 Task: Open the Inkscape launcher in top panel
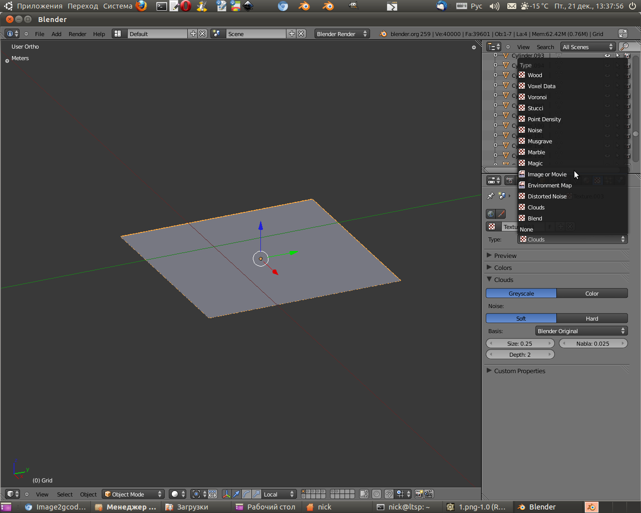248,6
